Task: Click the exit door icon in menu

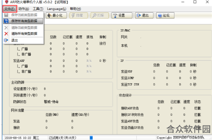Action: click(x=6, y=40)
